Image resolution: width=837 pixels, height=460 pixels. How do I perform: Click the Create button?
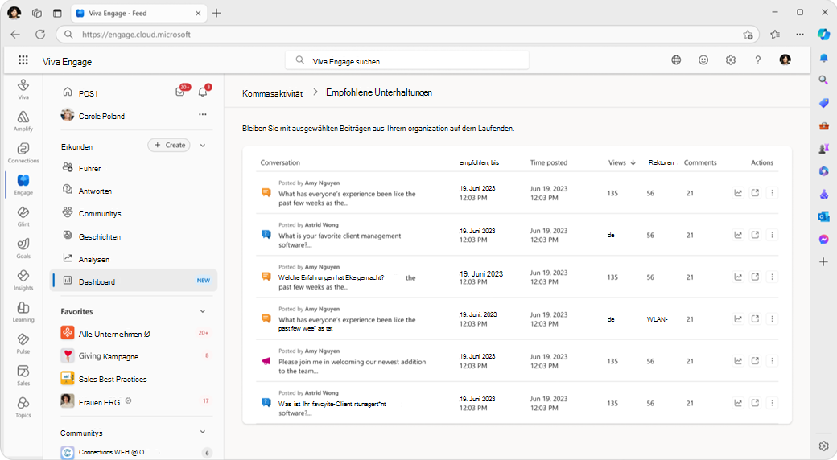tap(169, 145)
